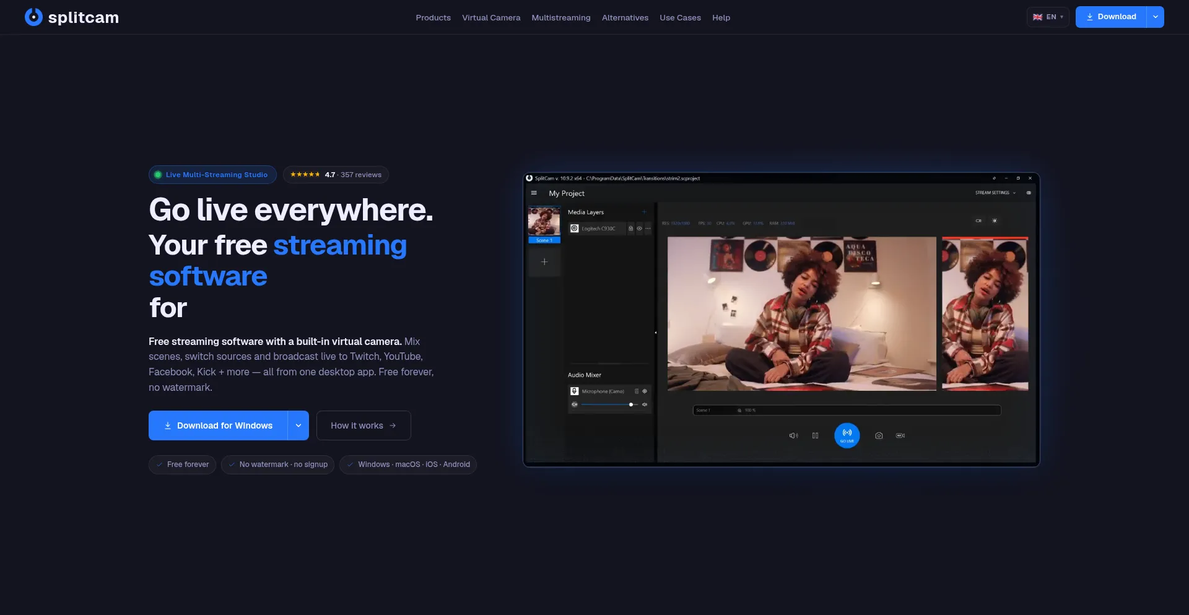Viewport: 1189px width, 615px height.
Task: Toggle mute on the microphone mixer
Action: (x=575, y=404)
